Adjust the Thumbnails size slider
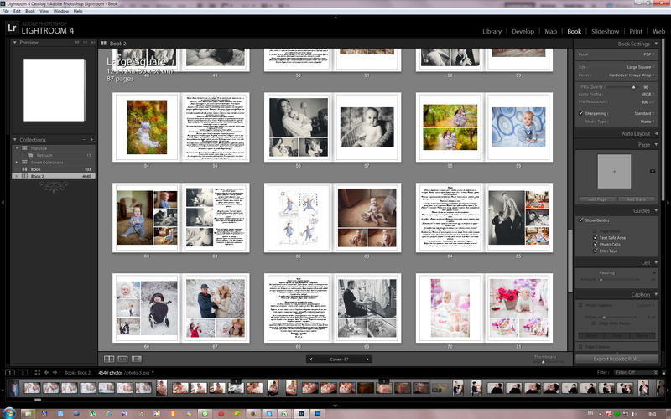671x419 pixels. tap(544, 362)
